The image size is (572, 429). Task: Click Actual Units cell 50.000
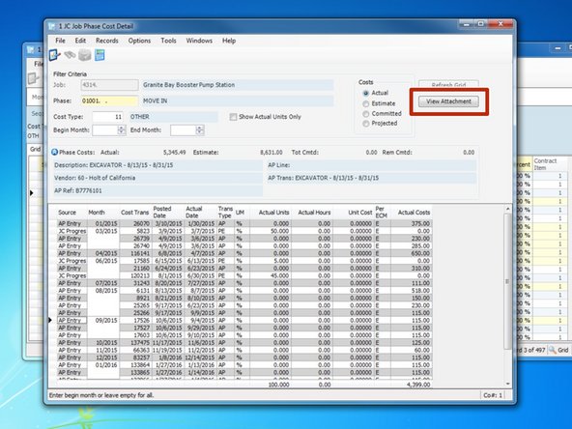[x=271, y=231]
